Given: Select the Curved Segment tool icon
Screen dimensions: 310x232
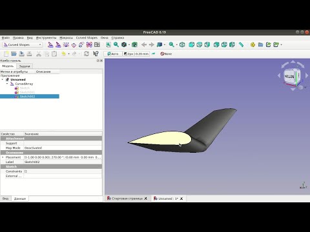Looking at the screenshot, I should pos(66,44).
